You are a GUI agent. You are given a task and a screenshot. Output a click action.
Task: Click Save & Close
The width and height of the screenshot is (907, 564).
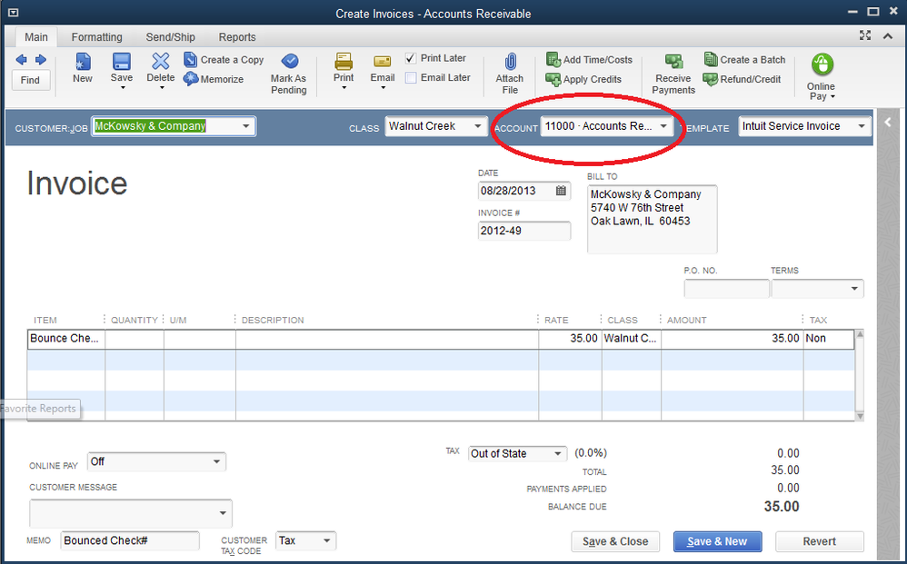(615, 541)
